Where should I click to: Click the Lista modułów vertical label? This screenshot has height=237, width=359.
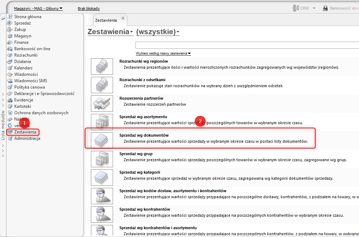[3, 125]
